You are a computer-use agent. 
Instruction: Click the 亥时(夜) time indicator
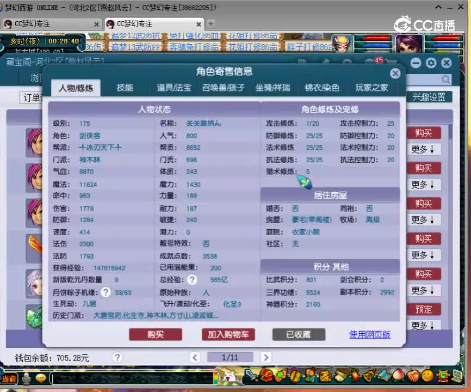(24, 41)
